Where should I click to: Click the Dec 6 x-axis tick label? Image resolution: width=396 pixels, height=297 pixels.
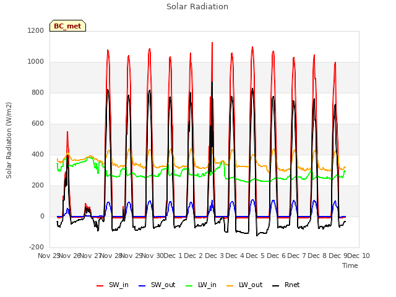(x=276, y=256)
